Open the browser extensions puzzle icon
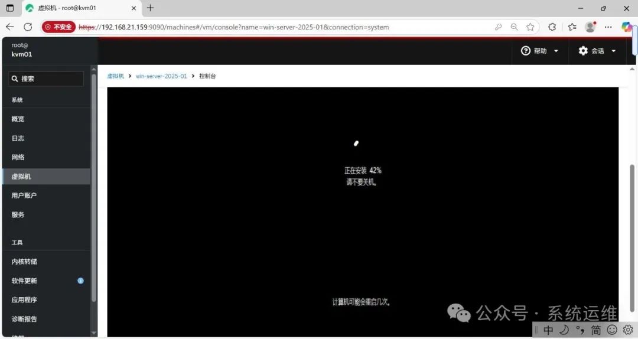 click(552, 27)
